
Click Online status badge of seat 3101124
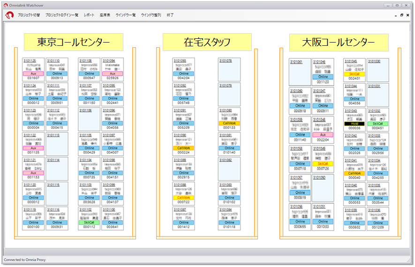tap(33, 98)
